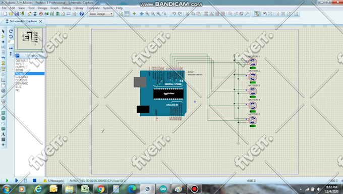The height and width of the screenshot is (194, 343).
Task: Select GROUND in the terminals list
Action: 22,77
